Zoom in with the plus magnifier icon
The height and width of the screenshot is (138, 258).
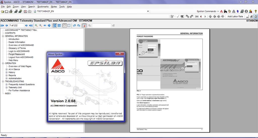(x=36, y=25)
